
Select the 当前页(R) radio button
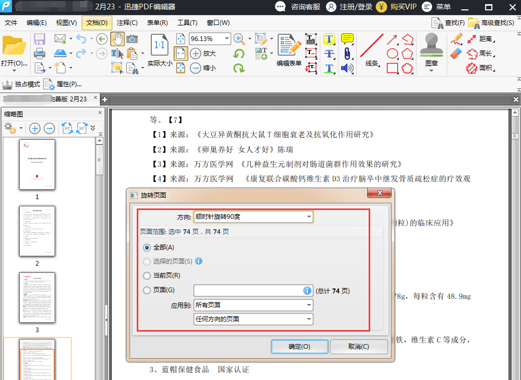tap(147, 276)
